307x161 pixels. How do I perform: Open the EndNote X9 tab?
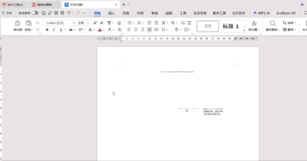point(286,13)
